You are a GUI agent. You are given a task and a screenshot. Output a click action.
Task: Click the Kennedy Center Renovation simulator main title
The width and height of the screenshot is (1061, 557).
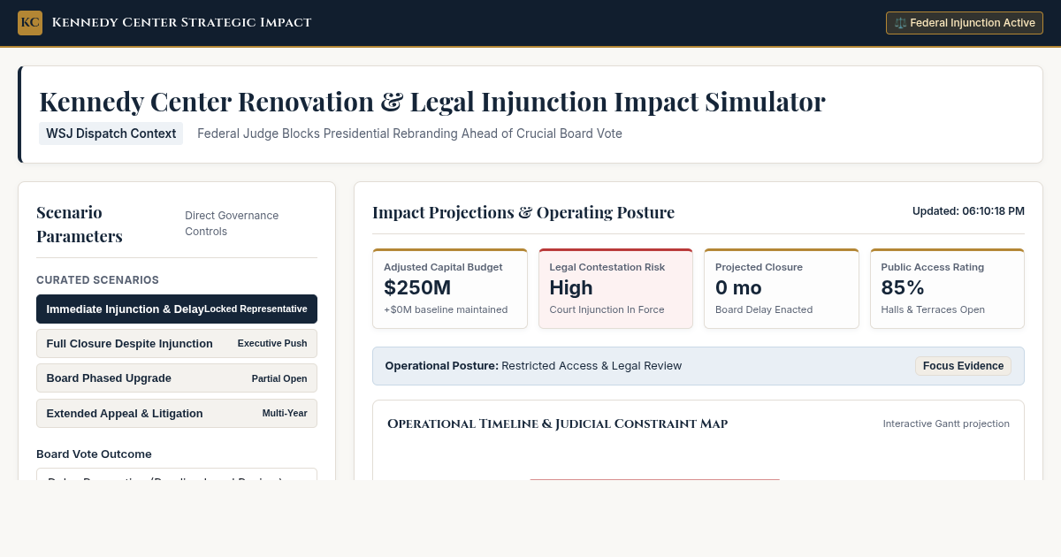click(432, 102)
